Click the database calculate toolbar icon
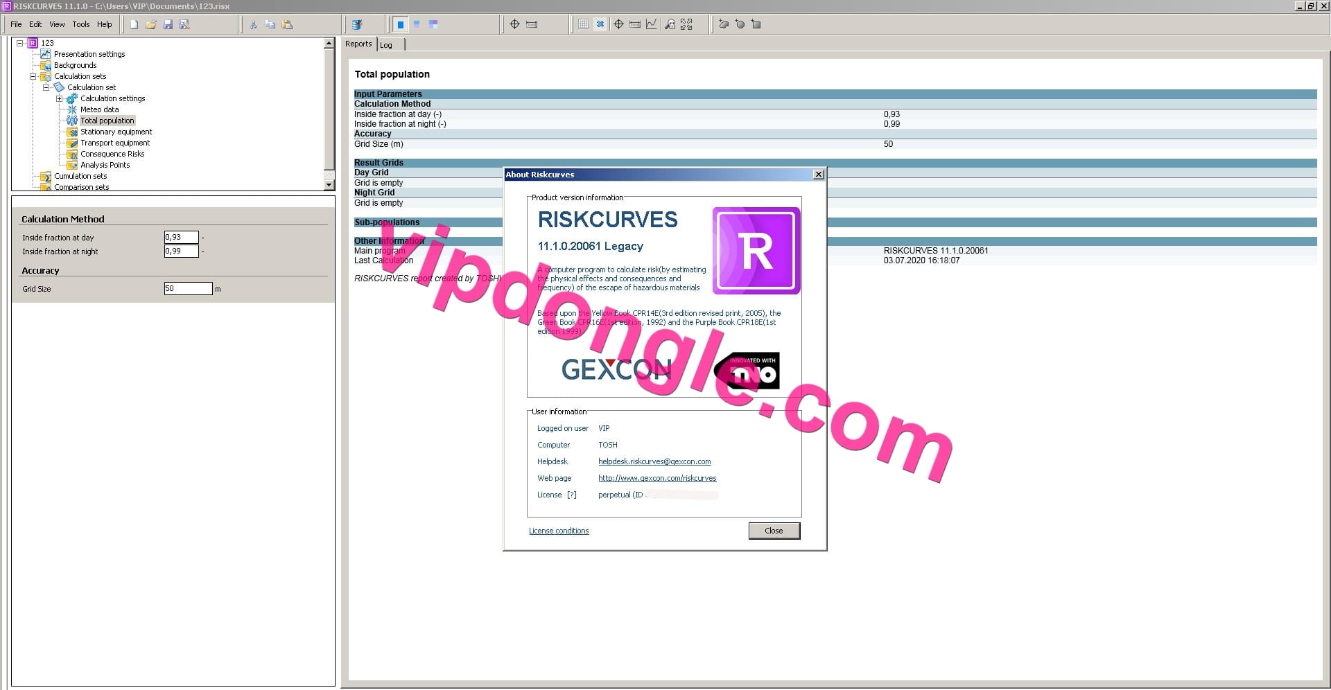This screenshot has height=690, width=1331. tap(357, 24)
